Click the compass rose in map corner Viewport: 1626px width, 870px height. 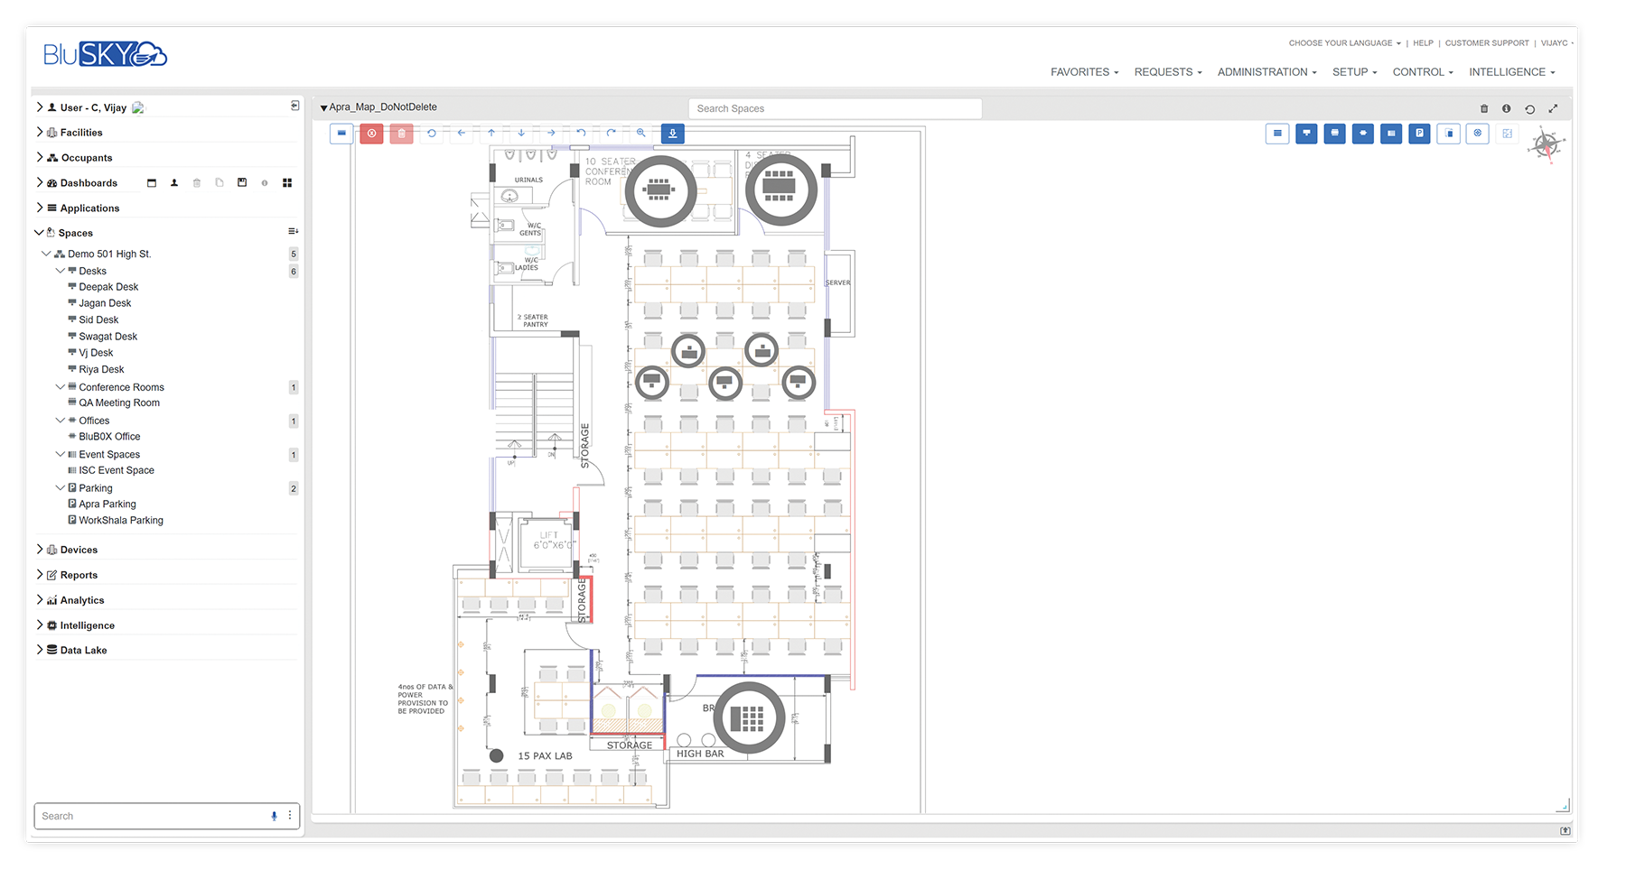tap(1547, 143)
